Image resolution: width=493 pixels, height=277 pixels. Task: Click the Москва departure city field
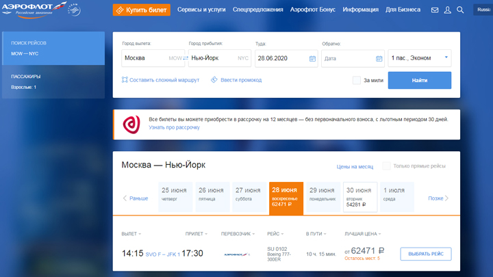[153, 58]
